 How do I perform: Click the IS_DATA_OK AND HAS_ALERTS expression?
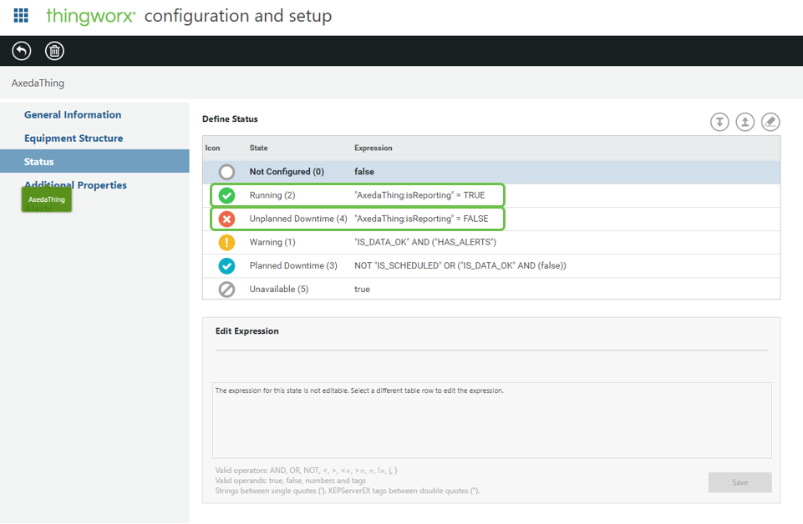point(425,242)
